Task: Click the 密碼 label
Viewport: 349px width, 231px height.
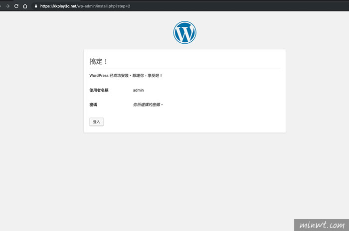Action: click(93, 105)
